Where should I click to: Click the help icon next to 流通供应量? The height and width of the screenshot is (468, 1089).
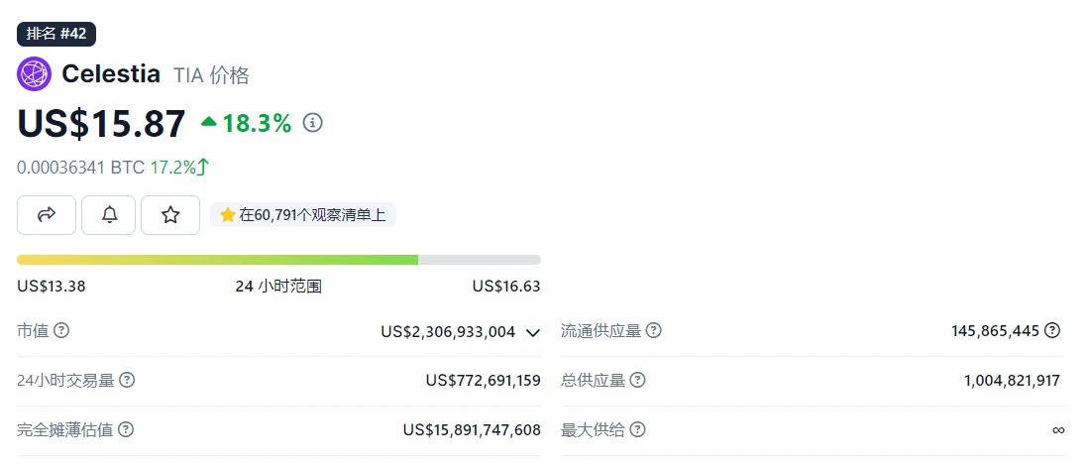[654, 330]
